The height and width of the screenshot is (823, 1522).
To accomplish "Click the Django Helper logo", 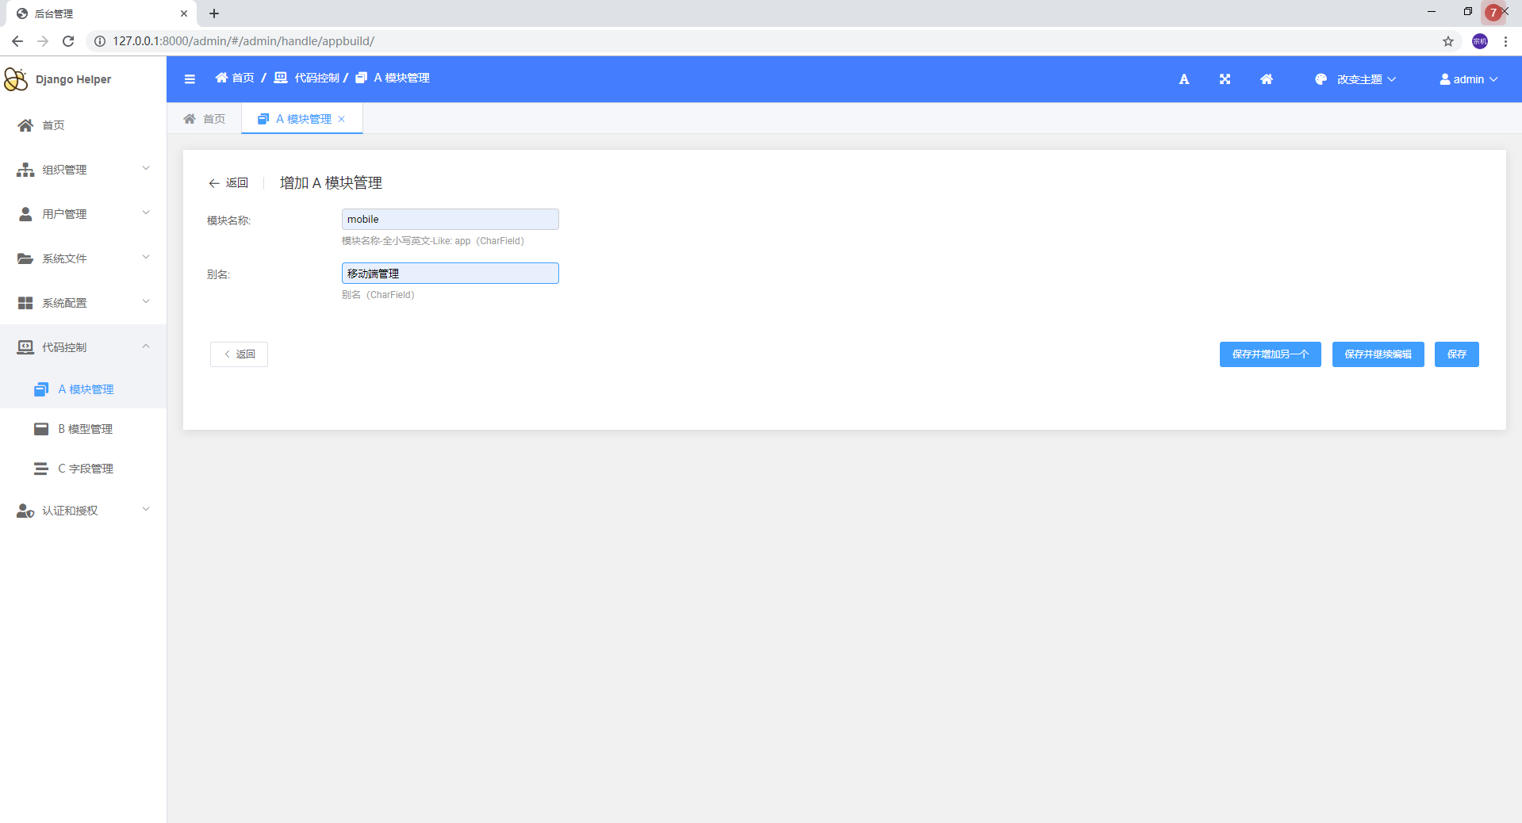I will tap(57, 79).
